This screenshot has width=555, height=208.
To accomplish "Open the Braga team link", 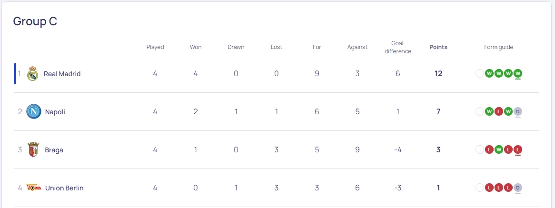I will (54, 150).
